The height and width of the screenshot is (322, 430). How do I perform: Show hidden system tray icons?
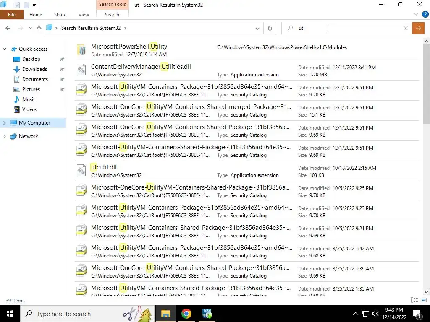point(355,314)
